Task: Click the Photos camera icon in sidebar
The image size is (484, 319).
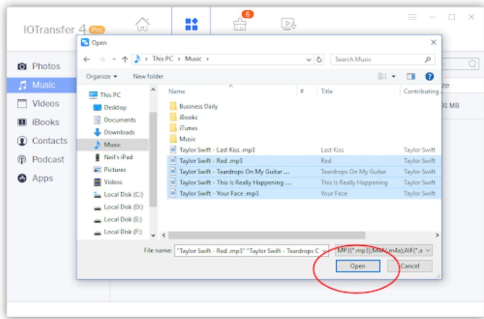Action: coord(22,66)
